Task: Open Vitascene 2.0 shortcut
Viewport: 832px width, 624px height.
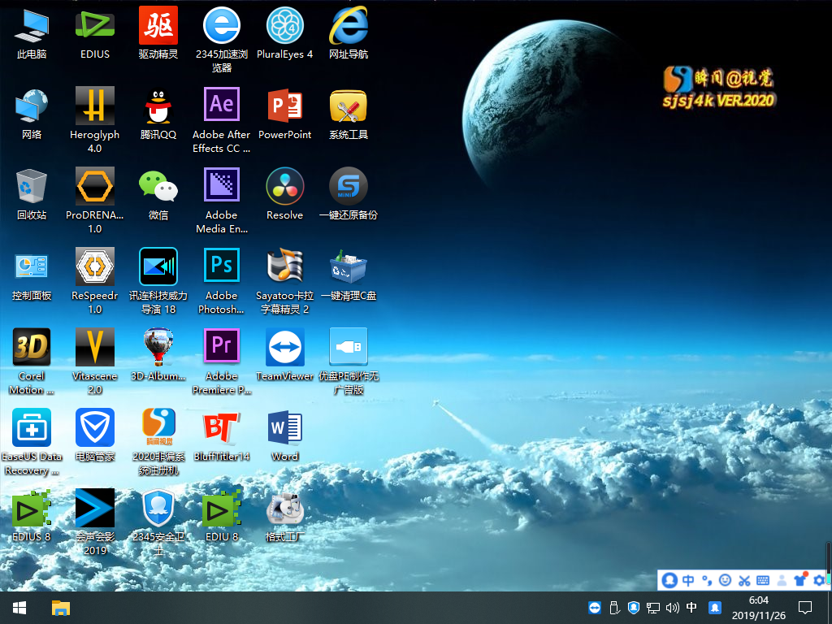Action: pyautogui.click(x=94, y=347)
